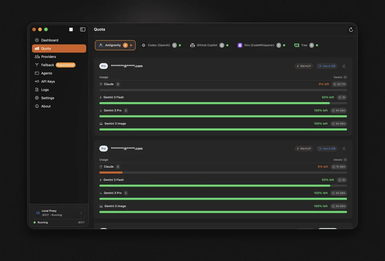The height and width of the screenshot is (261, 385).
Task: Click second account Claude timer 1h 46m
Action: click(339, 167)
